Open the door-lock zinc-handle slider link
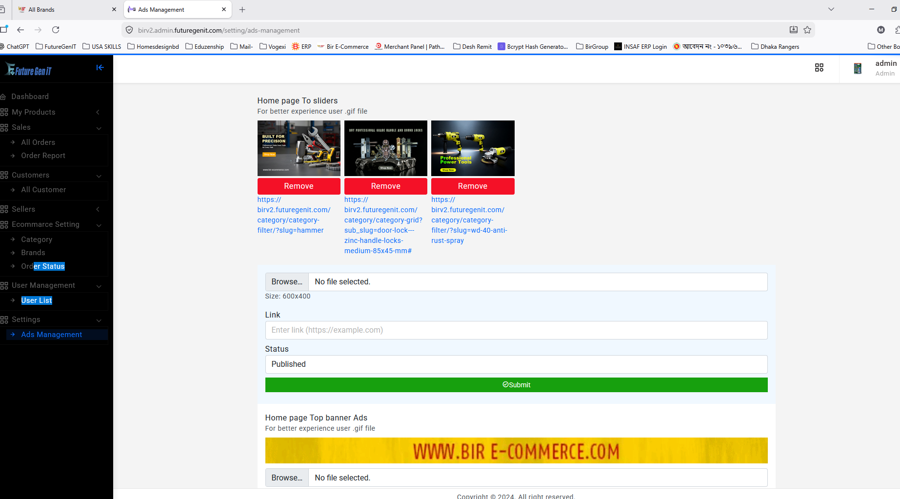This screenshot has width=900, height=499. [x=383, y=225]
